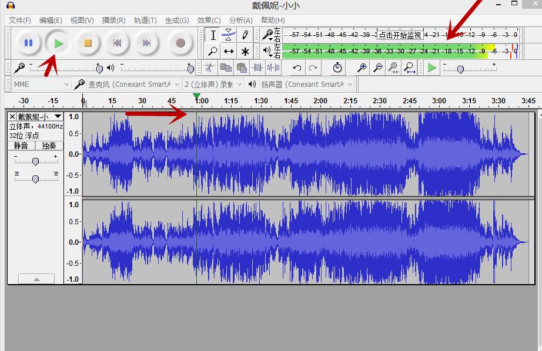
Task: Click the round Record button
Action: coord(180,43)
